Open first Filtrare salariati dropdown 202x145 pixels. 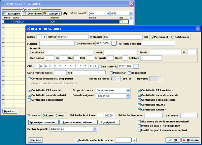point(108,13)
